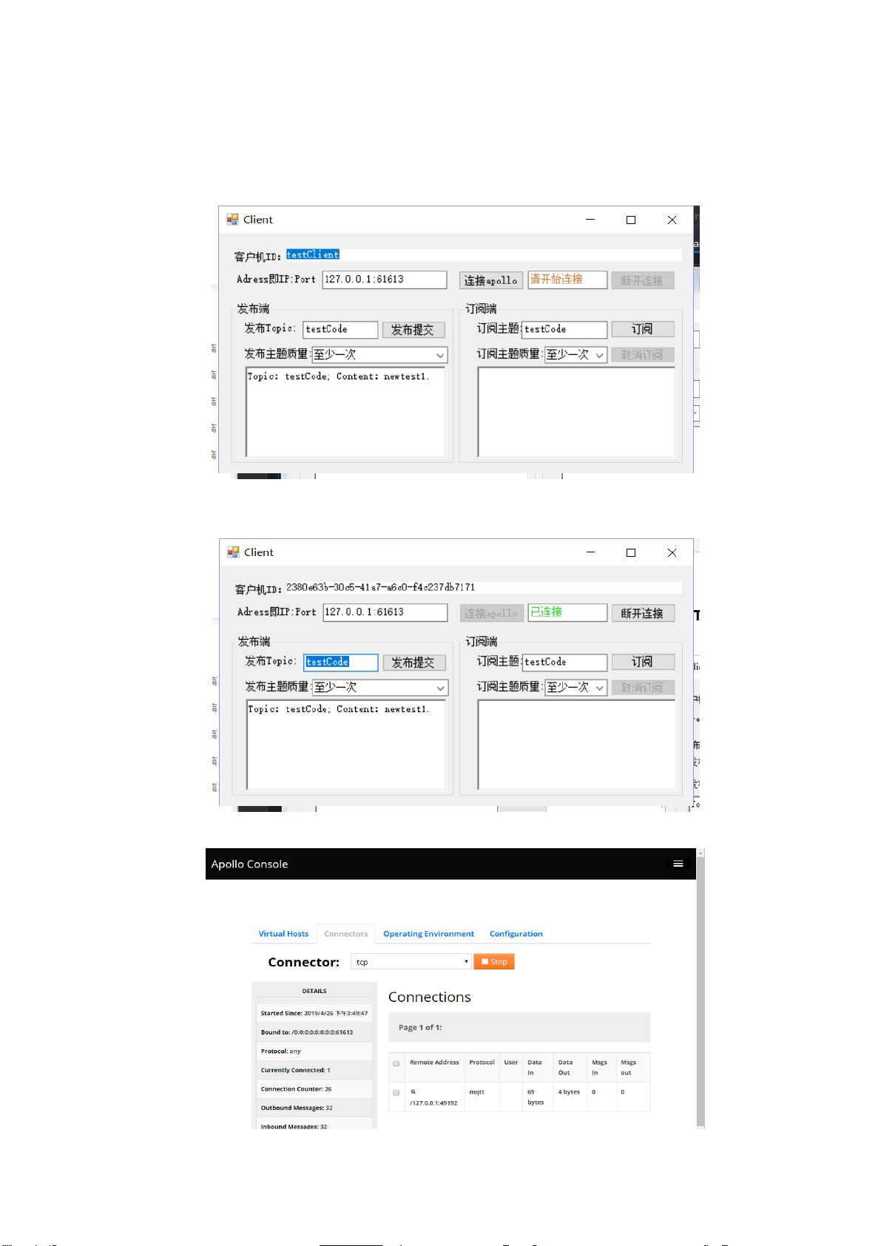Screen dimensions: 881x1246
Task: Click empty subscribe text area in upper Client window
Action: coord(576,412)
